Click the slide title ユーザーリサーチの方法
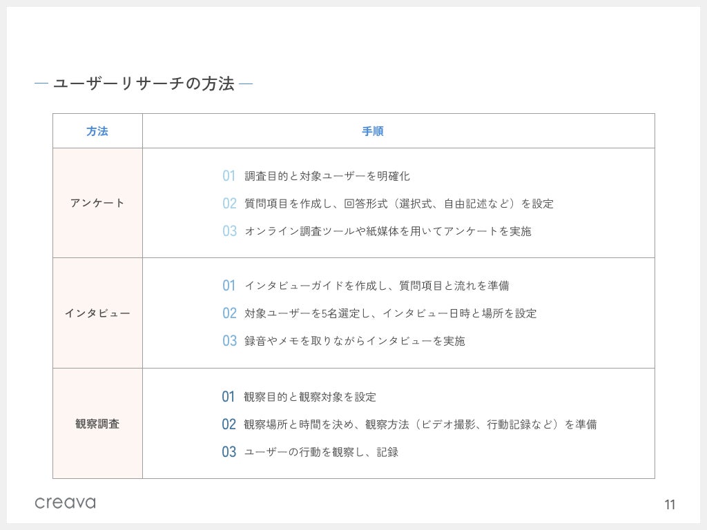707x530 pixels. [144, 84]
